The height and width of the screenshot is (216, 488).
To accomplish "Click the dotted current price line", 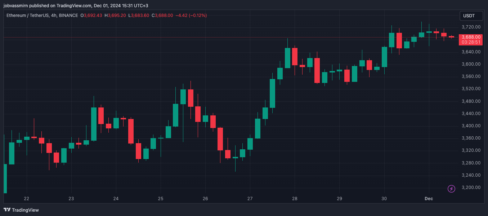I will [x=216, y=37].
